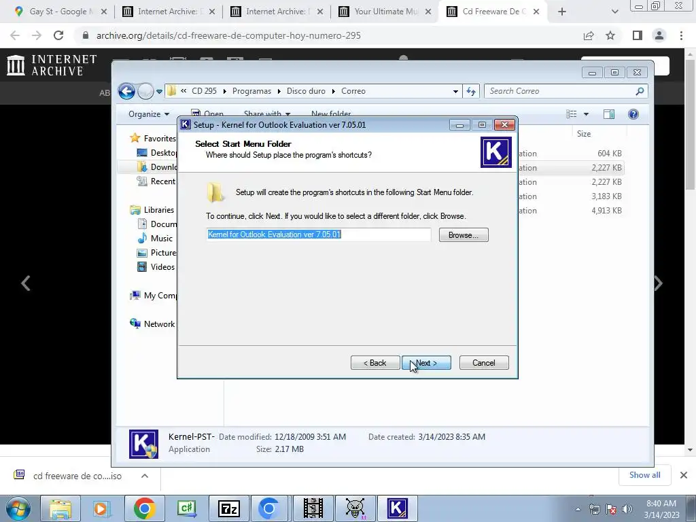The image size is (696, 522).
Task: Open the Chrome tab search chevron
Action: [614, 12]
